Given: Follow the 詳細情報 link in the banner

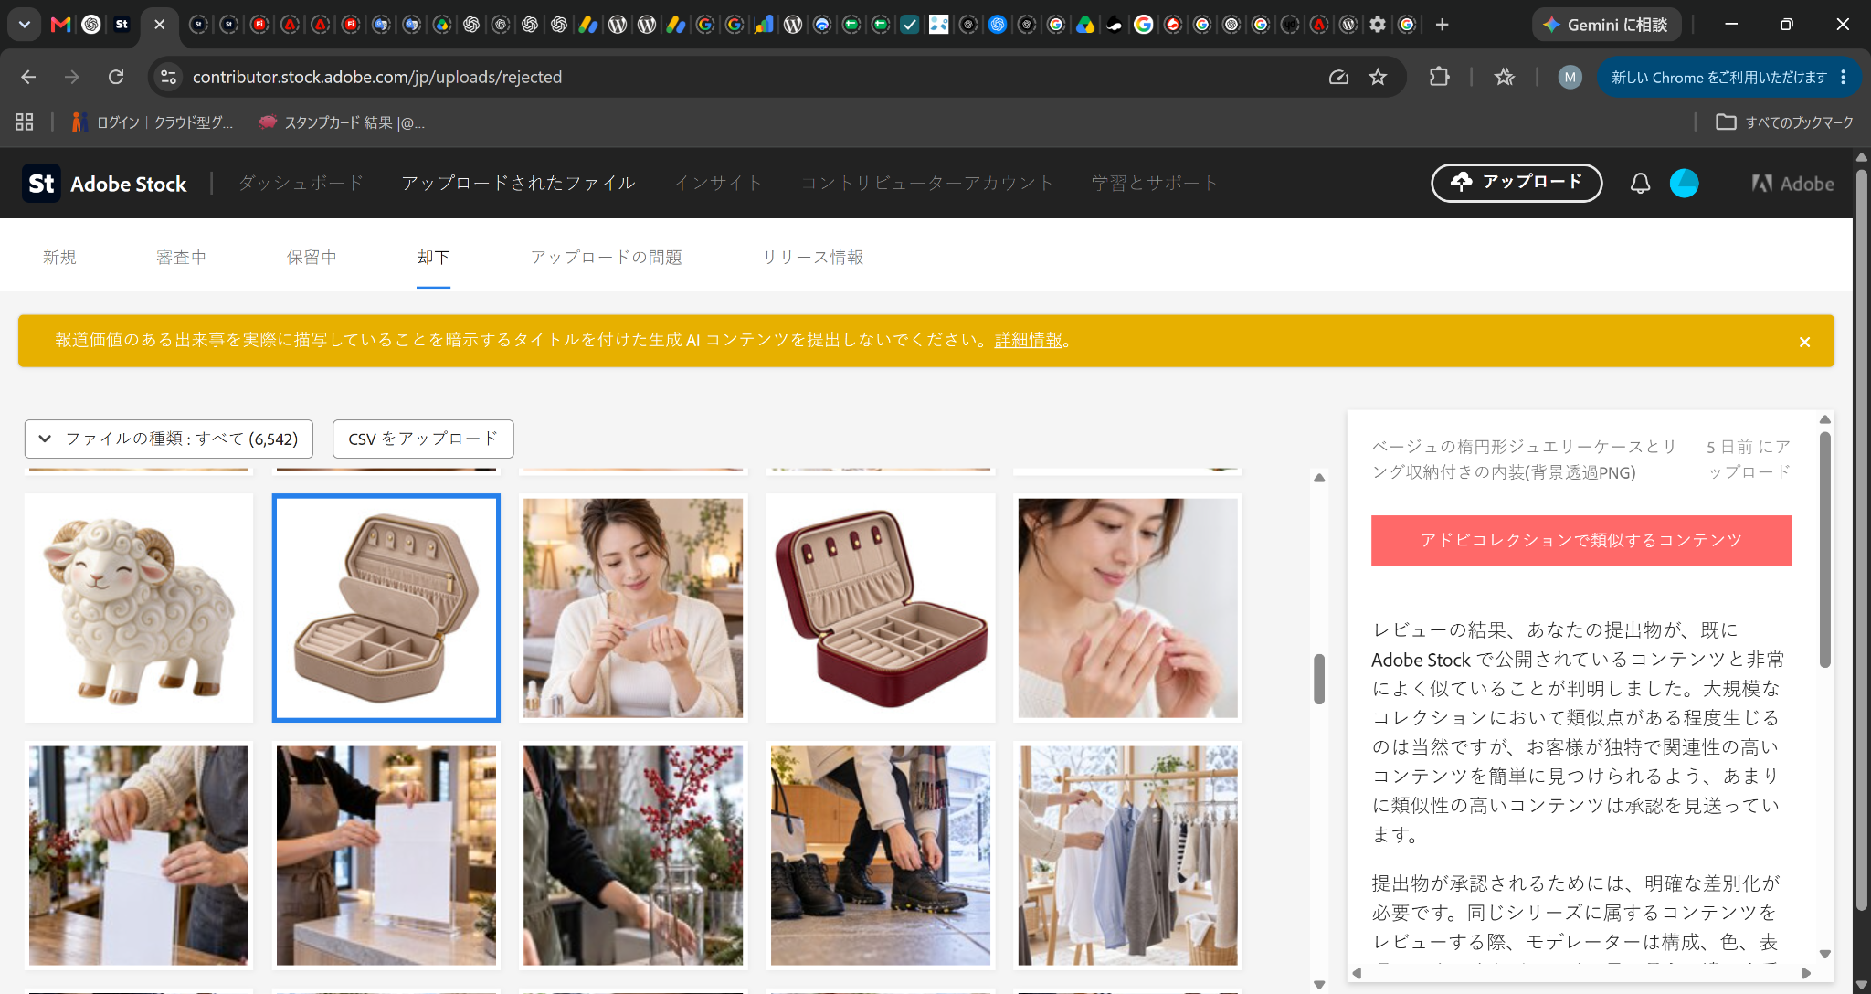Looking at the screenshot, I should pos(1029,340).
